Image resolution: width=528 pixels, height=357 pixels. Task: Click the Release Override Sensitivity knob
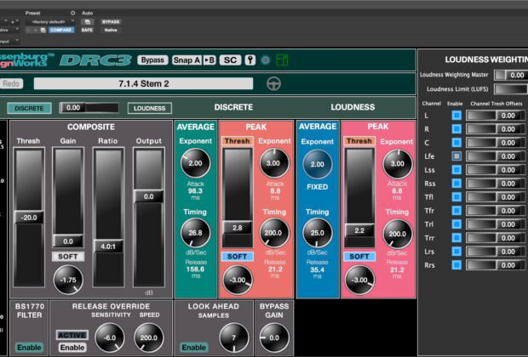coord(110,337)
